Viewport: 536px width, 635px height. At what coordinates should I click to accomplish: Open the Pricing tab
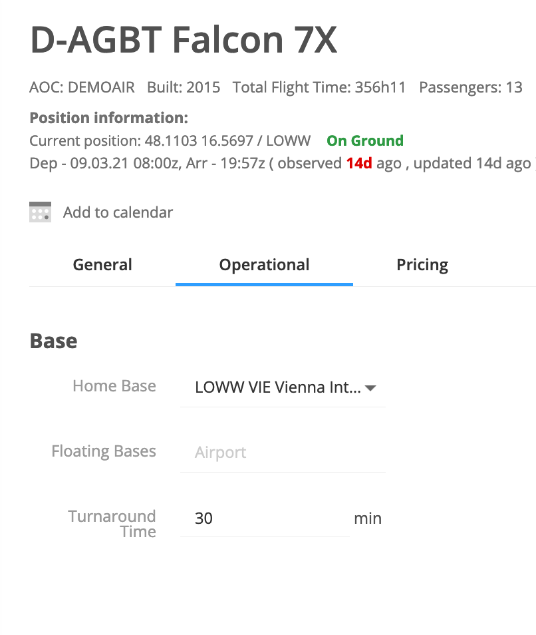pyautogui.click(x=422, y=265)
